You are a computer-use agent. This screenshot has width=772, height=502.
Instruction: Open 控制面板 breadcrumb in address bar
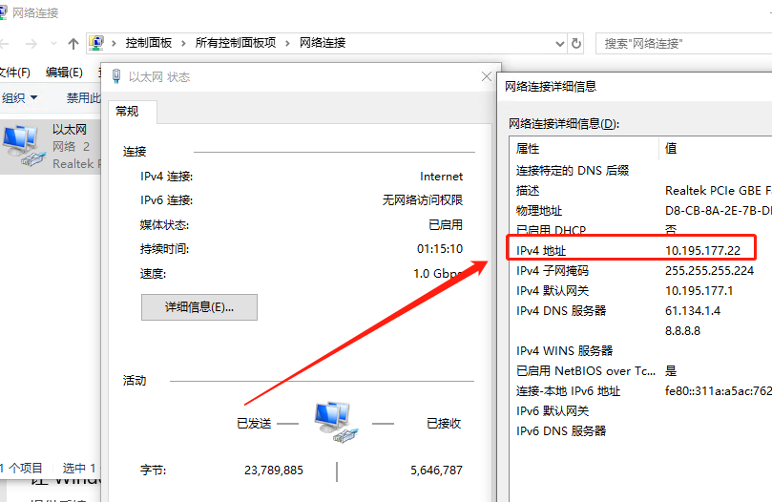[149, 43]
